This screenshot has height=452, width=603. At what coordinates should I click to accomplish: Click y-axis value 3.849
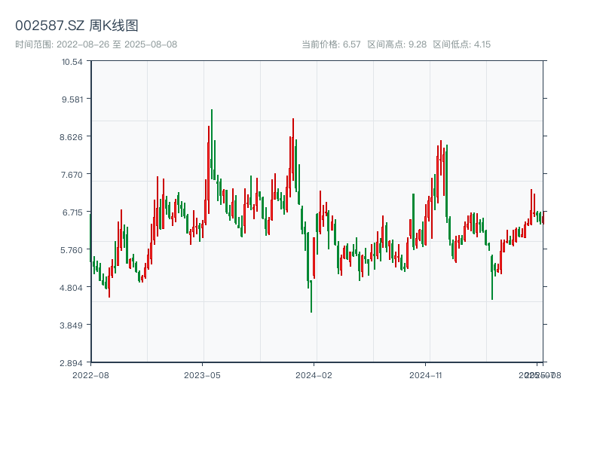[71, 325]
